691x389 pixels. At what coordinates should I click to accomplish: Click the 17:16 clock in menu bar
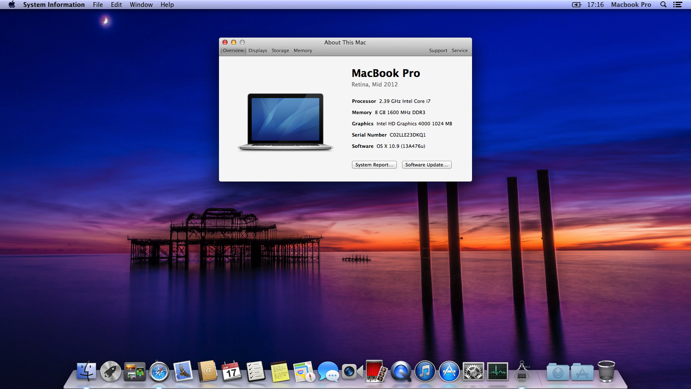click(595, 5)
